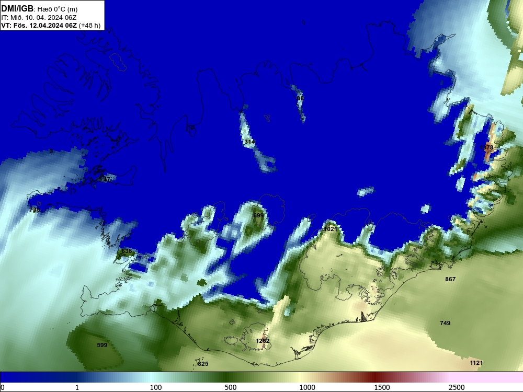Viewport: 523px width, 392px height.
Task: Click the map value "314"
Action: [249, 142]
